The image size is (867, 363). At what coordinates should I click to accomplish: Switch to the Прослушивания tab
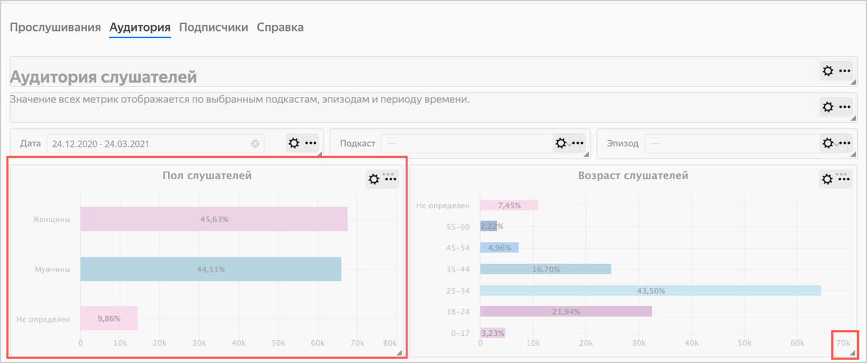[55, 27]
